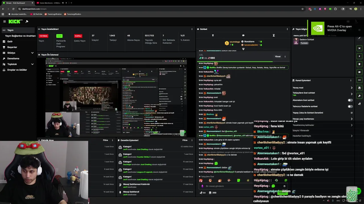Image resolution: width=364 pixels, height=204 pixels.
Task: Click the wrench icon in right sidebar
Action: point(359,96)
